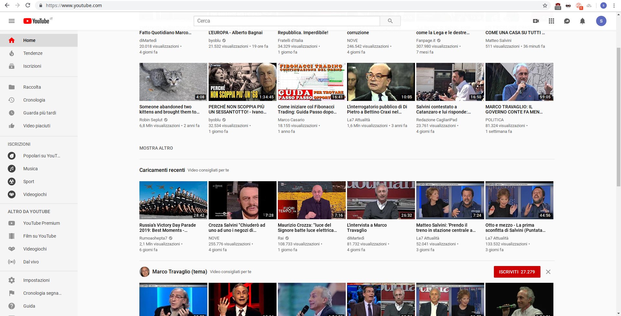Screen dimensions: 621x316
Task: Reload the page in the browser
Action: point(28,5)
